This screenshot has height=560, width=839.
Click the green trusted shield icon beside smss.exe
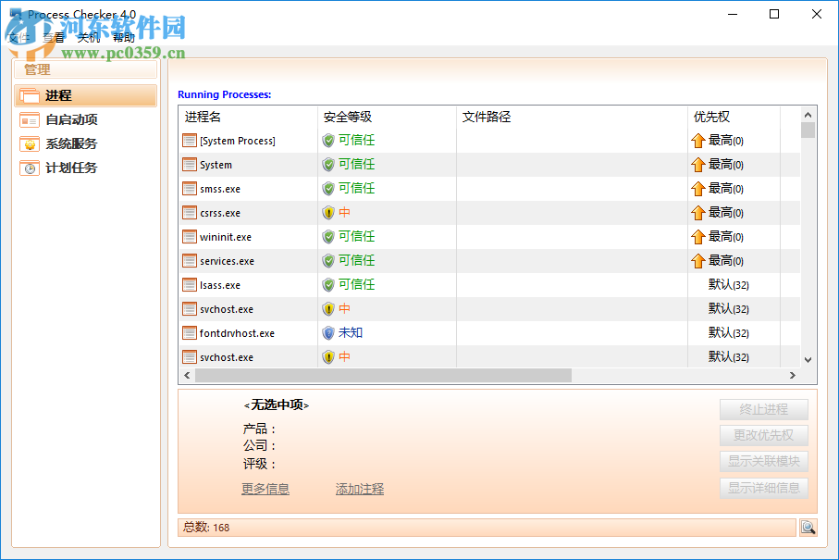[x=329, y=188]
